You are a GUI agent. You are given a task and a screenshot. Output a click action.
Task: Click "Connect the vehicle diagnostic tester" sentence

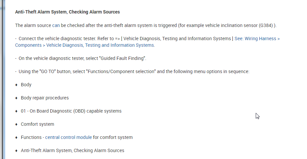tap(56, 39)
